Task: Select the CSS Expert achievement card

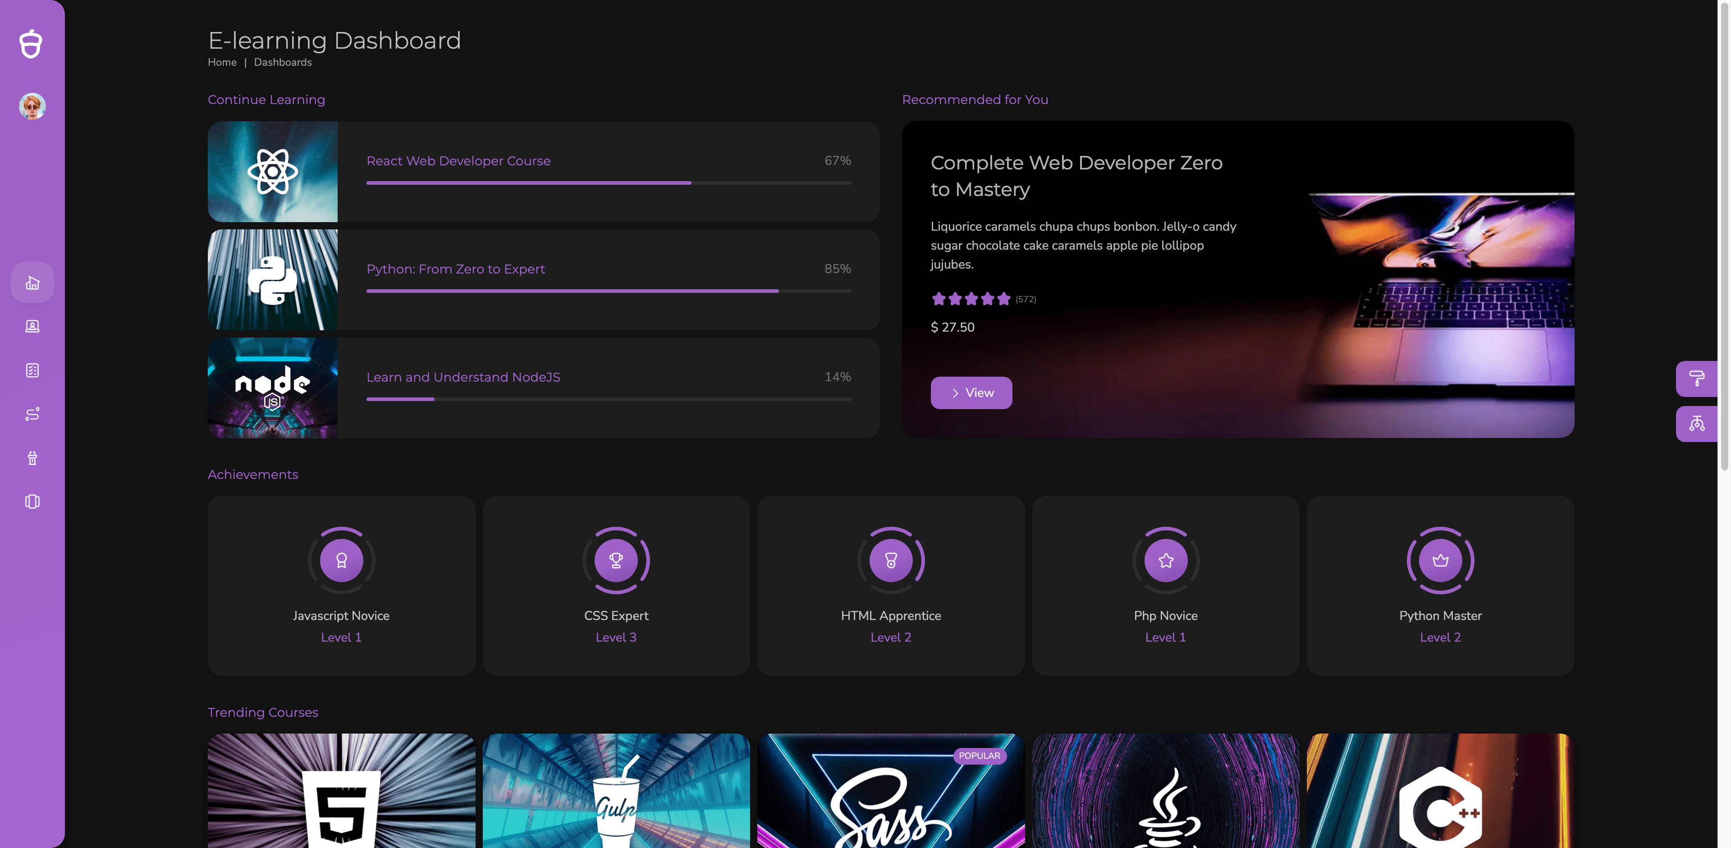Action: pyautogui.click(x=615, y=585)
